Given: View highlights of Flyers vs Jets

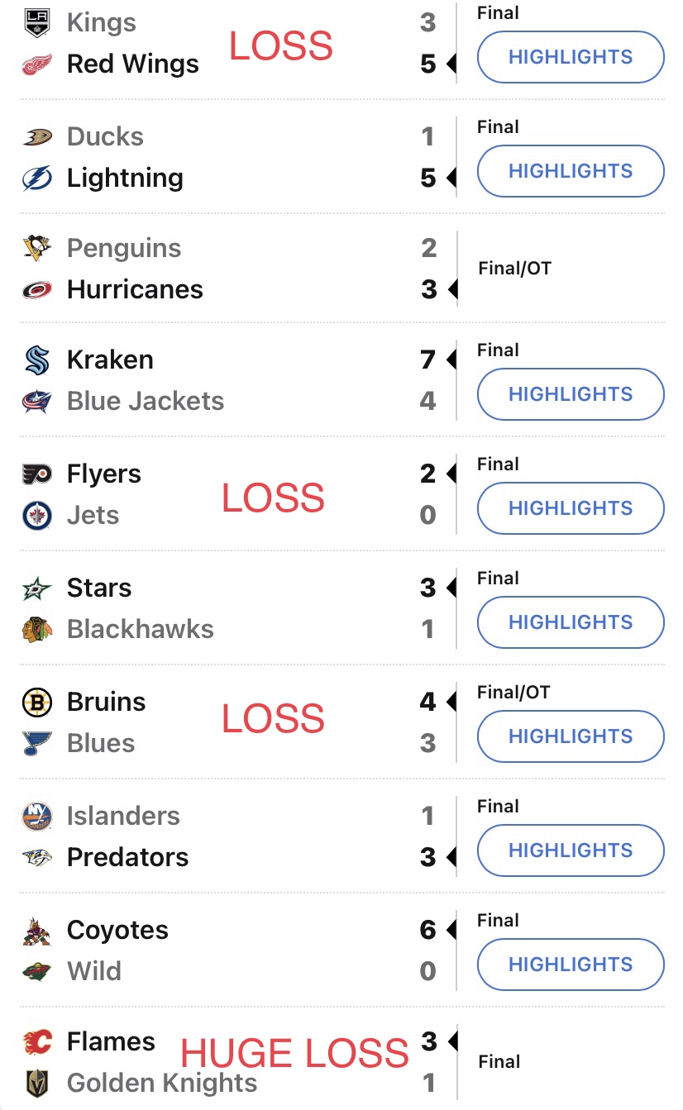Looking at the screenshot, I should pos(571,508).
